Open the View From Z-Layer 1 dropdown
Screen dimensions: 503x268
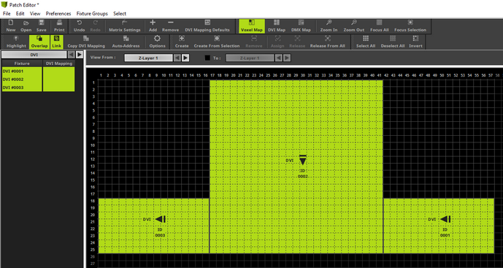tap(148, 58)
